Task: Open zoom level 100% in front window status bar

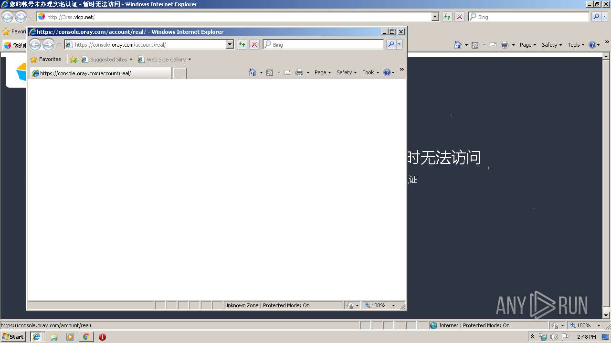Action: point(380,305)
